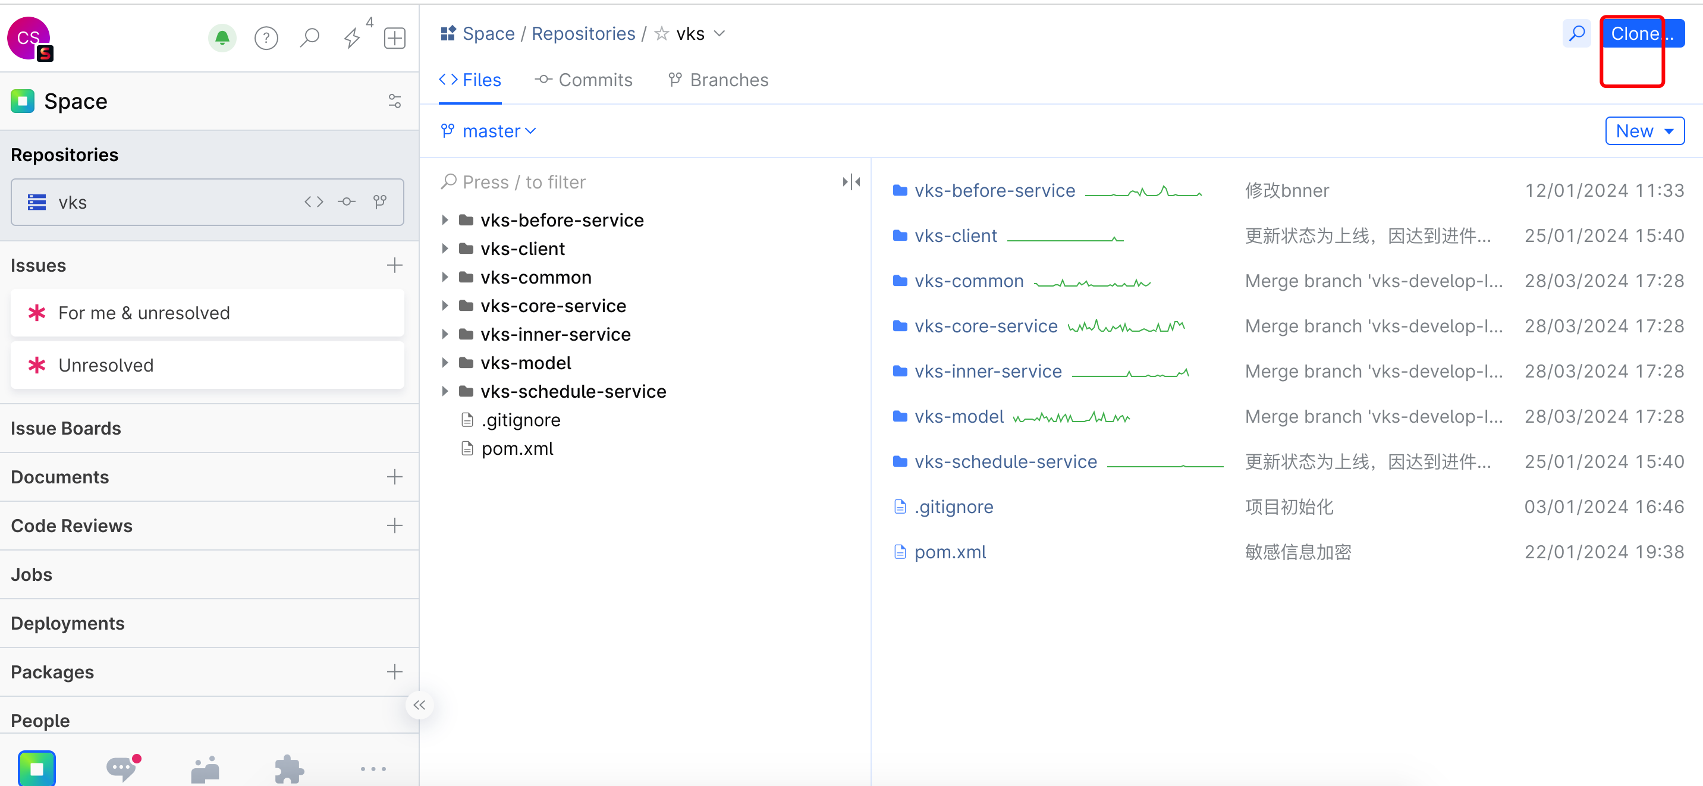
Task: Switch to the Commits tab
Action: coord(584,80)
